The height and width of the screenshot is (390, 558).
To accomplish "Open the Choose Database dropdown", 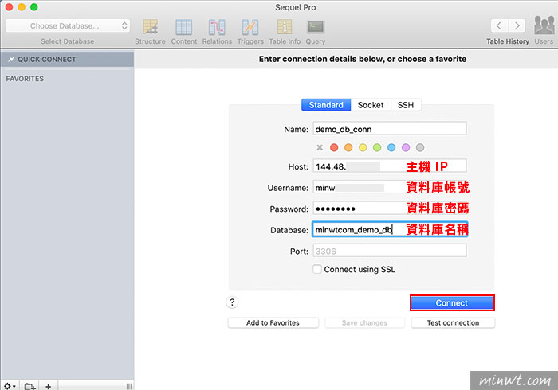I will 68,25.
